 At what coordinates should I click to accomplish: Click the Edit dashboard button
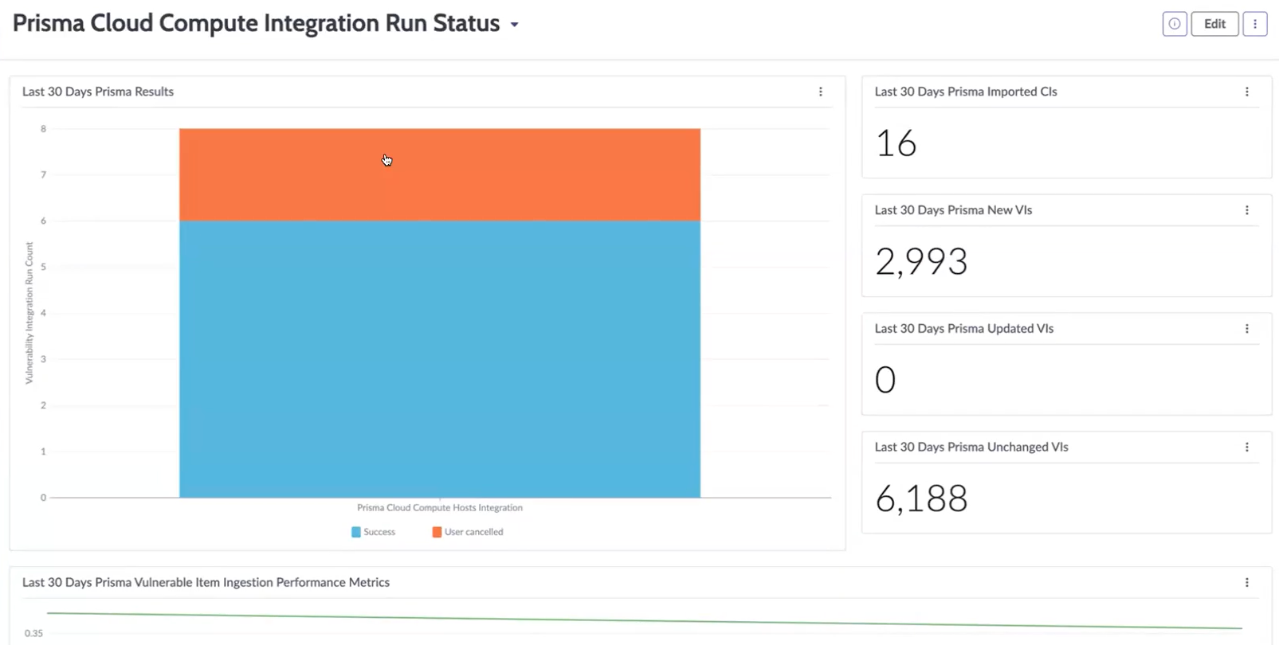[1214, 24]
